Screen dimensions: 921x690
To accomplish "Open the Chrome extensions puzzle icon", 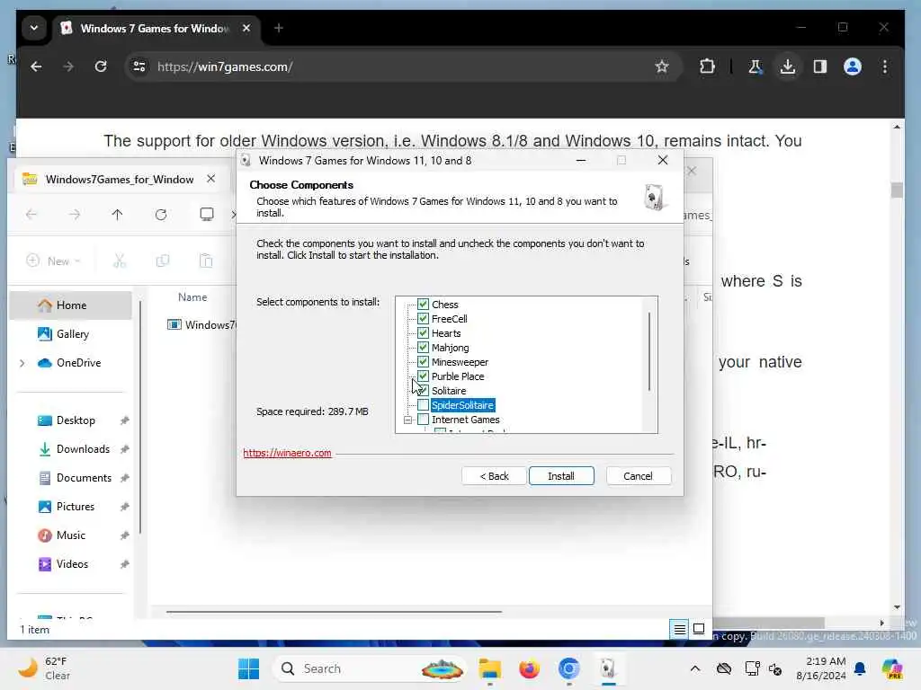I will tap(707, 66).
